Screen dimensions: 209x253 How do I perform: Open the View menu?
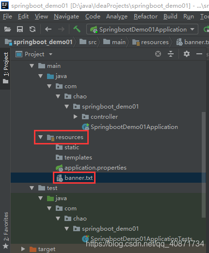pos(42,16)
